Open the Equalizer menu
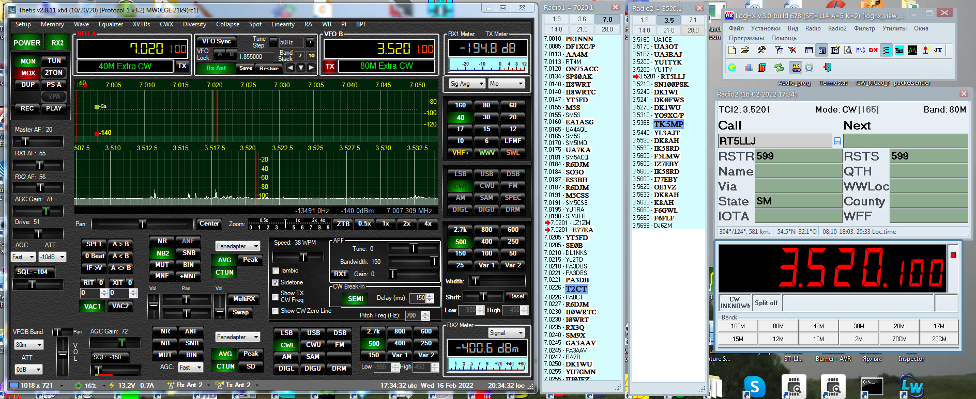976x399 pixels. 111,24
